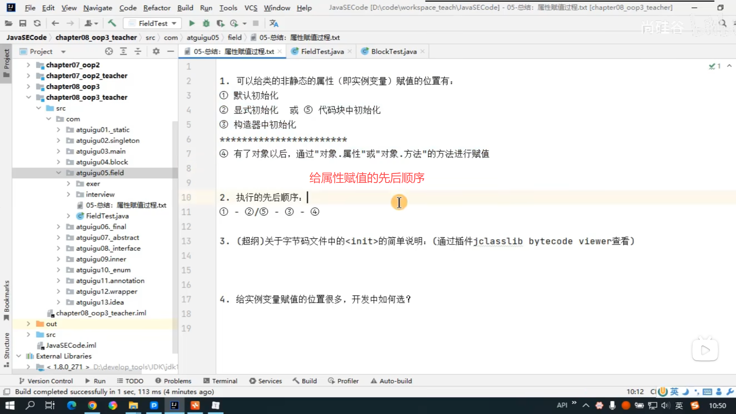
Task: Click the Translate icon in toolbar
Action: [274, 23]
